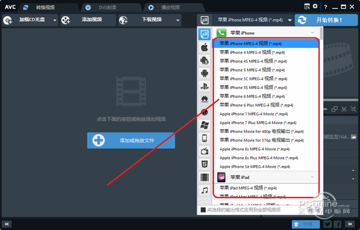Expand the Download Video dropdown arrow
This screenshot has height=230, width=360.
coord(178,20)
